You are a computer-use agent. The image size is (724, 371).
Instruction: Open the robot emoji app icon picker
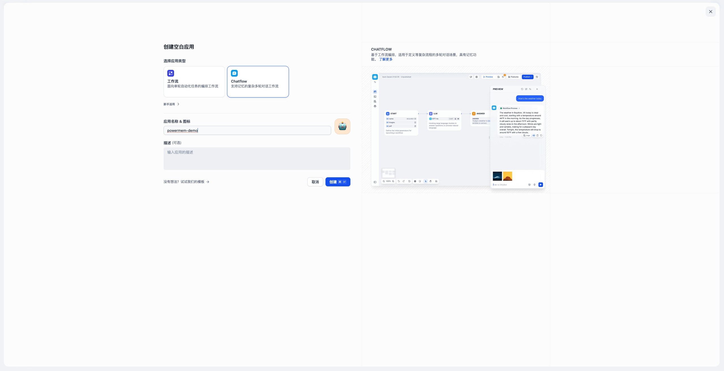click(342, 126)
